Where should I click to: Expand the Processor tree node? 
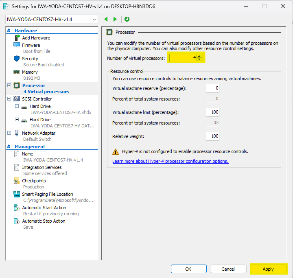9,85
